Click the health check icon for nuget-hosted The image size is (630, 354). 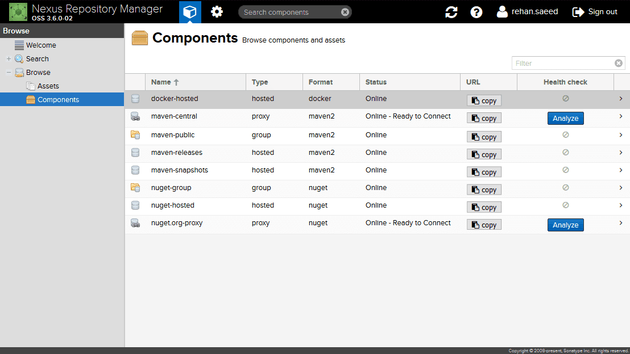point(565,205)
